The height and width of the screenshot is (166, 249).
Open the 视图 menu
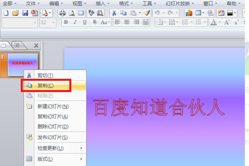(79, 3)
